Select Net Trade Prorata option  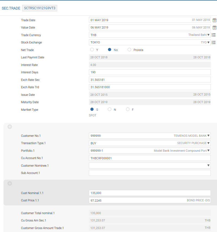click(129, 50)
